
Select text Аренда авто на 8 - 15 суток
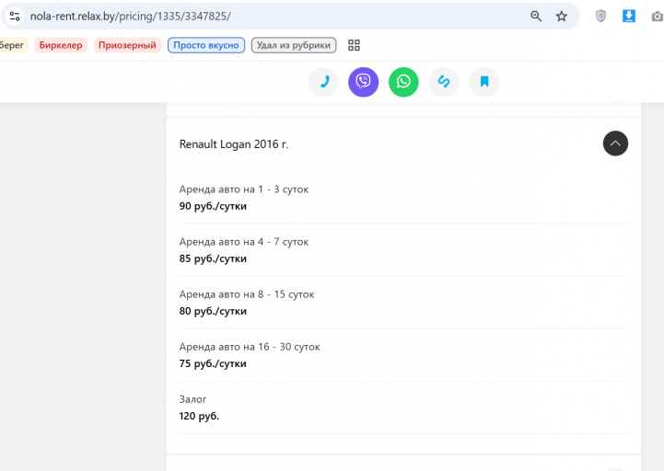(x=247, y=294)
